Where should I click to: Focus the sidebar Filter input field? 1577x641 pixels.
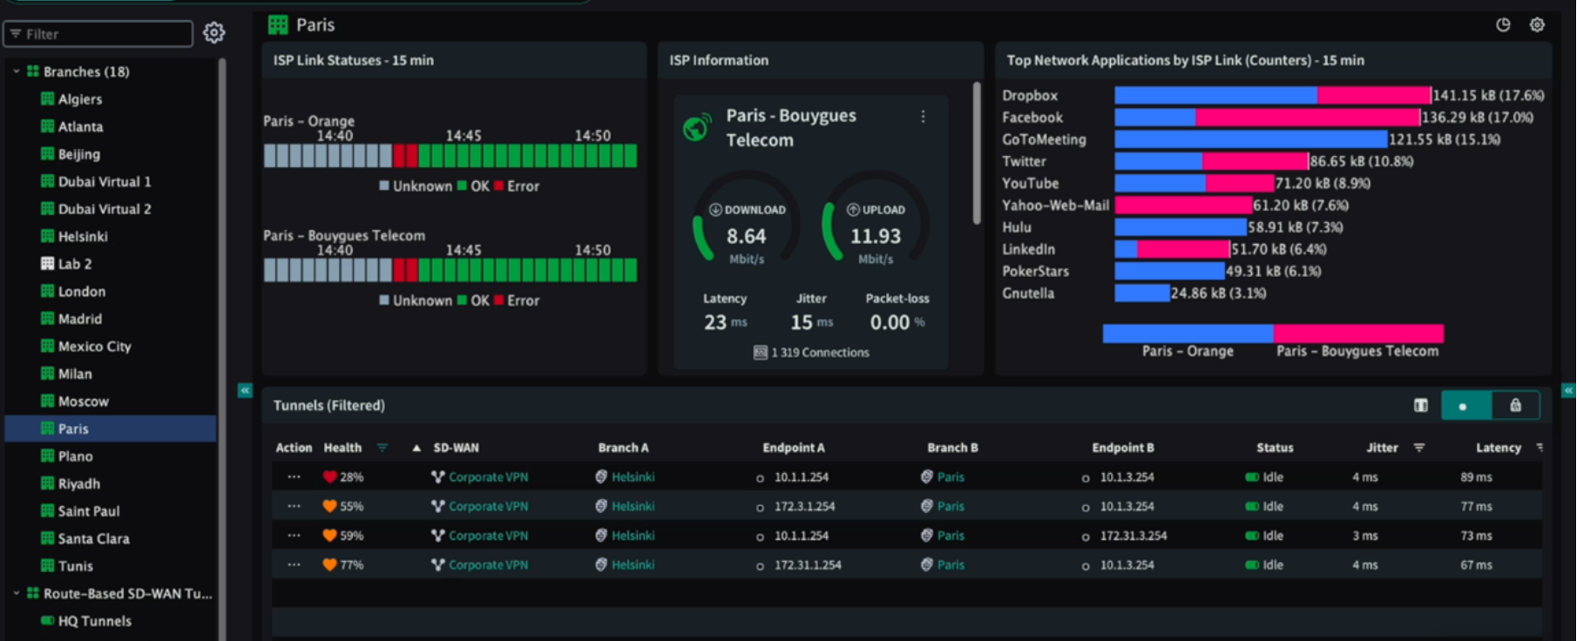[98, 34]
